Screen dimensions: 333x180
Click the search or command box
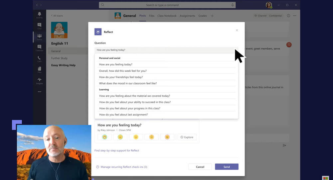tap(167, 5)
